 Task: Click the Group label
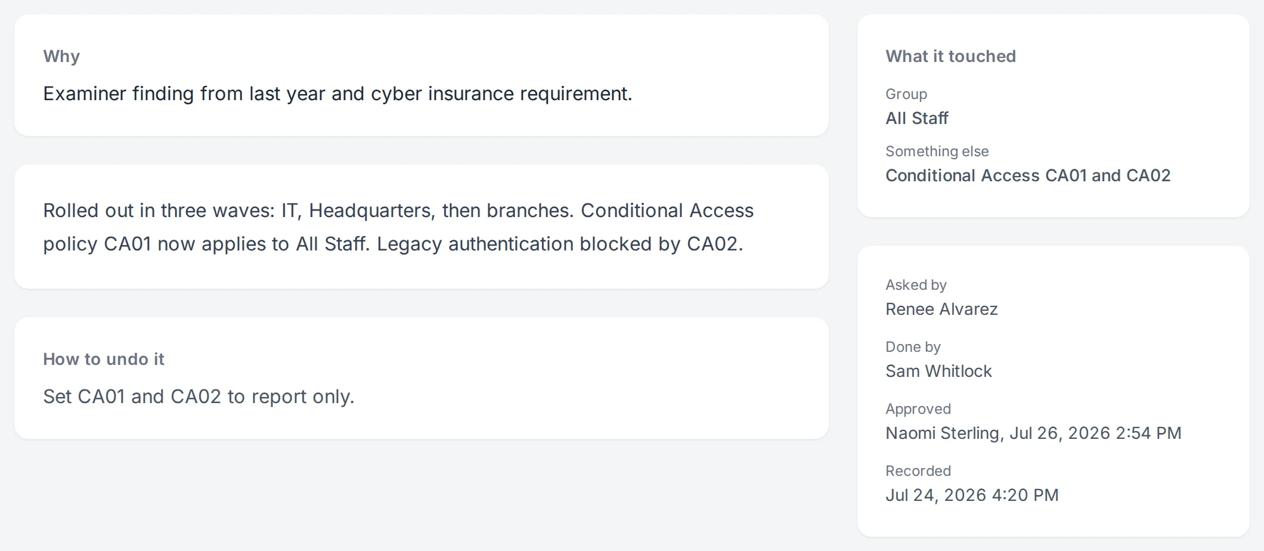(906, 94)
